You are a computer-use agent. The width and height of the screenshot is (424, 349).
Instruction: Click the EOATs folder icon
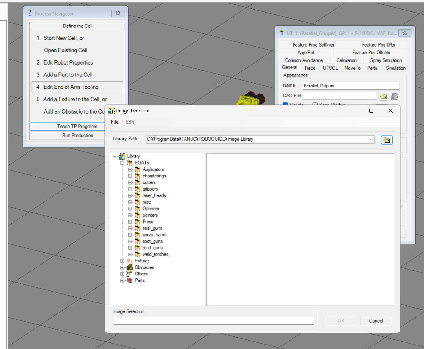[130, 163]
